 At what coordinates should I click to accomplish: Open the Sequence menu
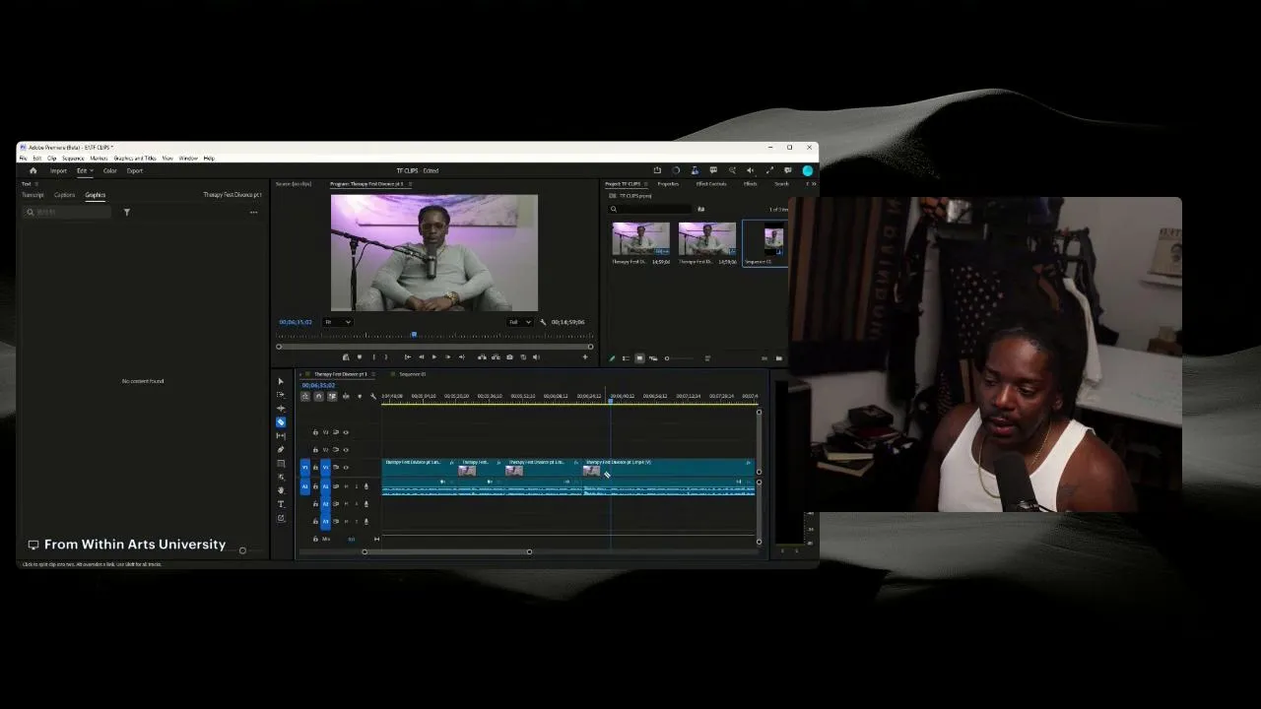[73, 159]
